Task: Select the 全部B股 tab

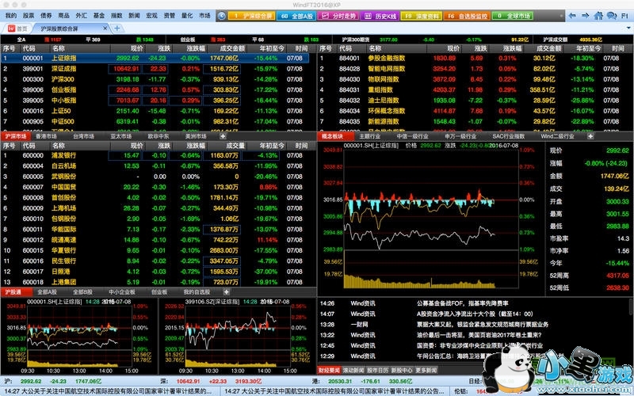Action: pos(82,292)
